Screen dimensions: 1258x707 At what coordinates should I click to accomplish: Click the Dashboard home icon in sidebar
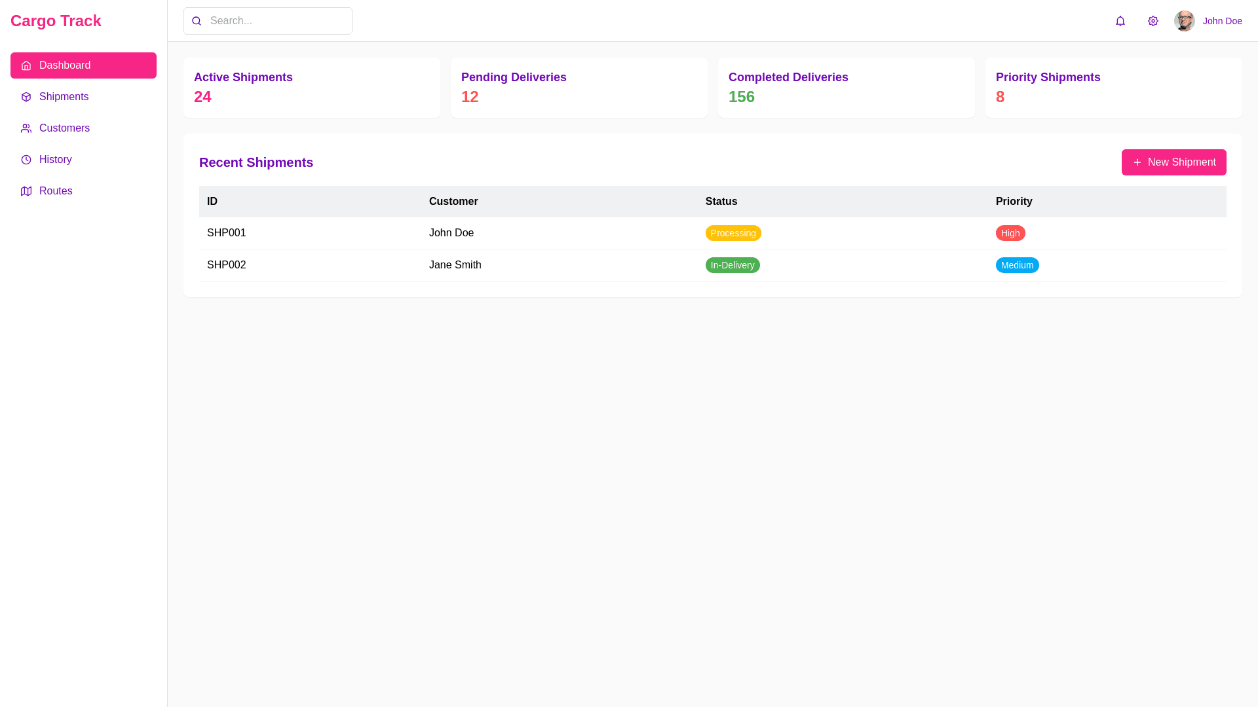[x=26, y=65]
